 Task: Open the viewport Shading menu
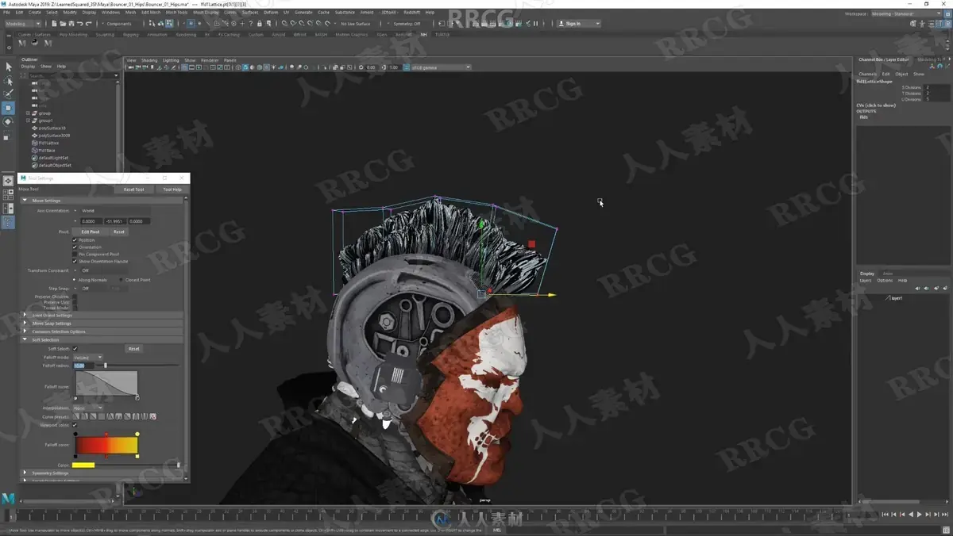[149, 60]
